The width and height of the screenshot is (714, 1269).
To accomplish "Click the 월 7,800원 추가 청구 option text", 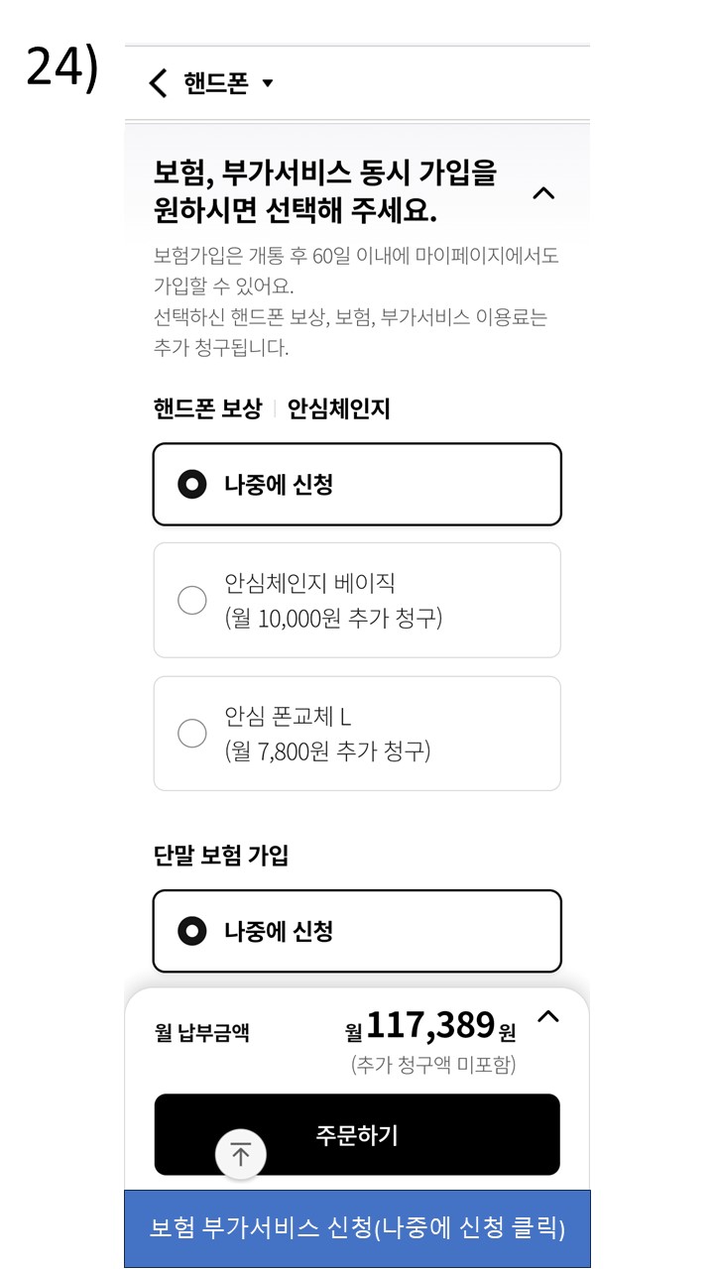I will click(327, 751).
